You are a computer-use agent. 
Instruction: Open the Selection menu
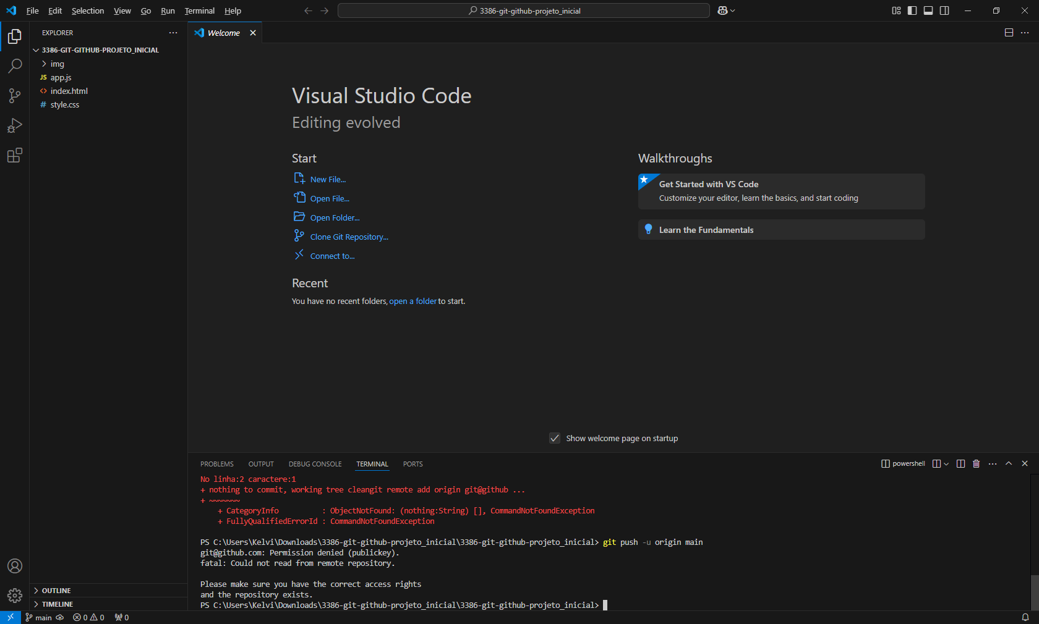point(88,11)
